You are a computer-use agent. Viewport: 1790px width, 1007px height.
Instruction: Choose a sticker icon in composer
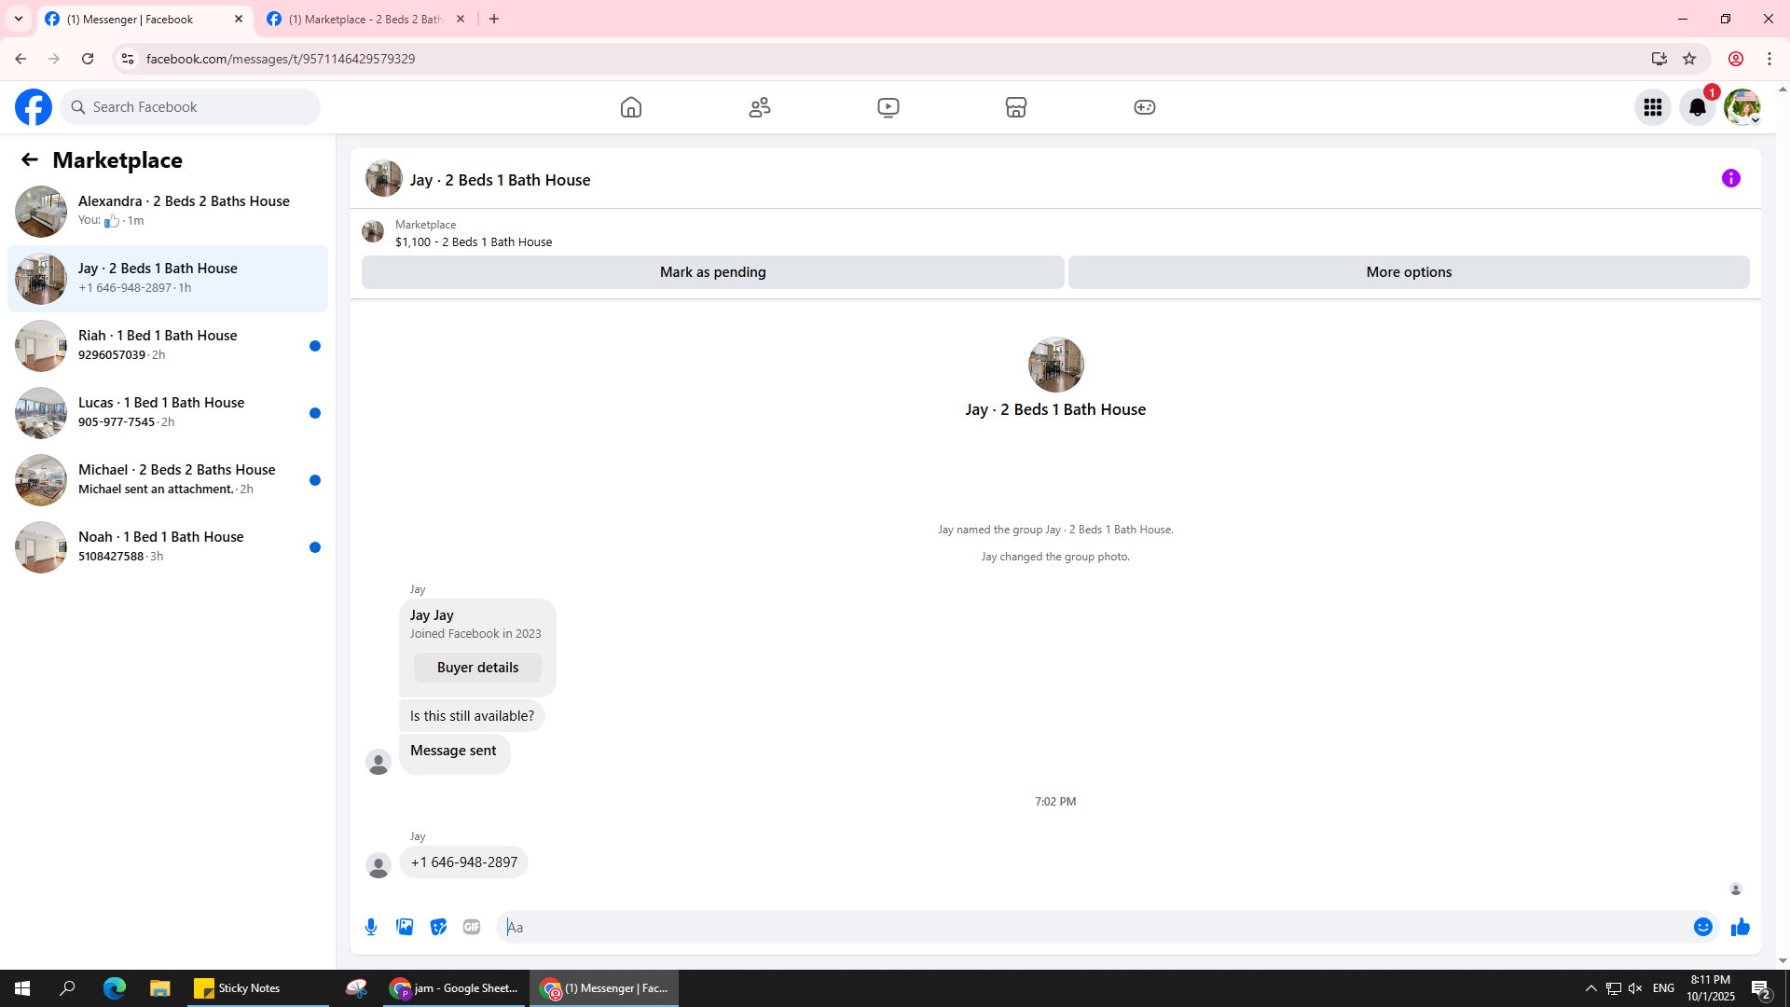[x=438, y=927]
